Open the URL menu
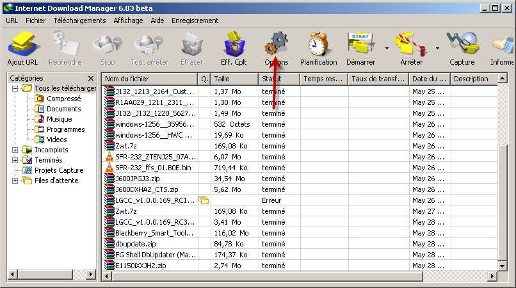This screenshot has width=516, height=288. click(12, 20)
